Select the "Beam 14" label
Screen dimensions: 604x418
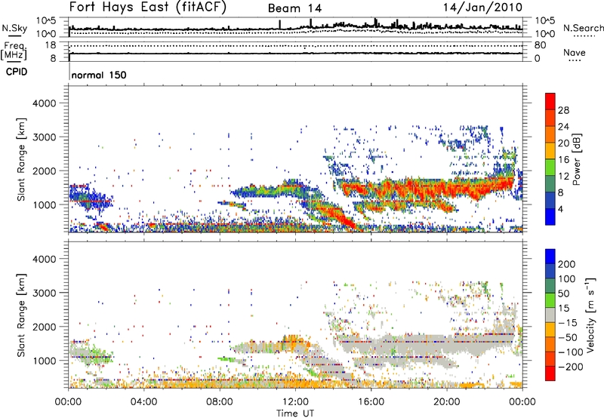tap(294, 8)
